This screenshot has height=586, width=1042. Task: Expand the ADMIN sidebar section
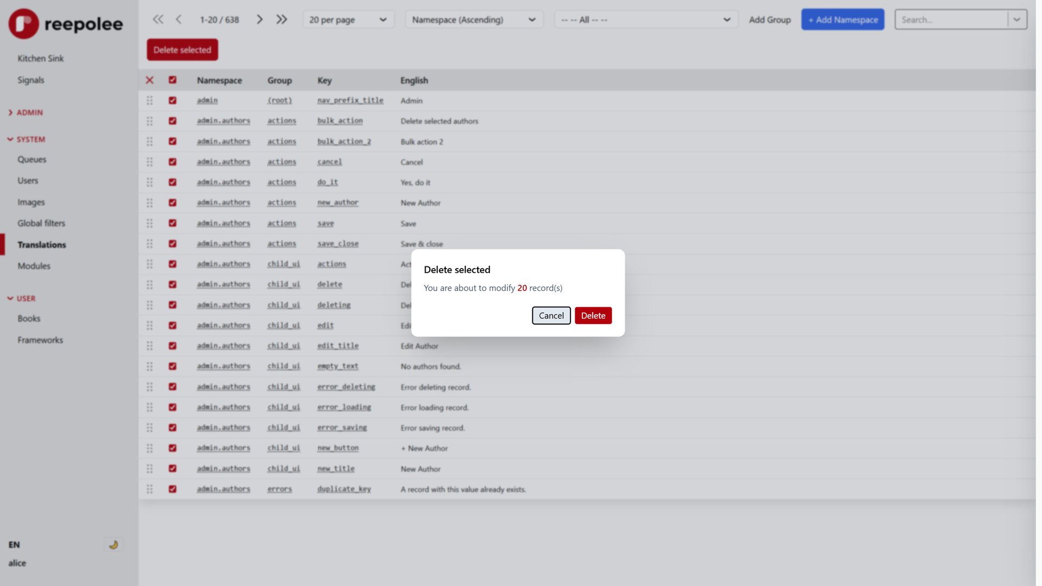[26, 112]
